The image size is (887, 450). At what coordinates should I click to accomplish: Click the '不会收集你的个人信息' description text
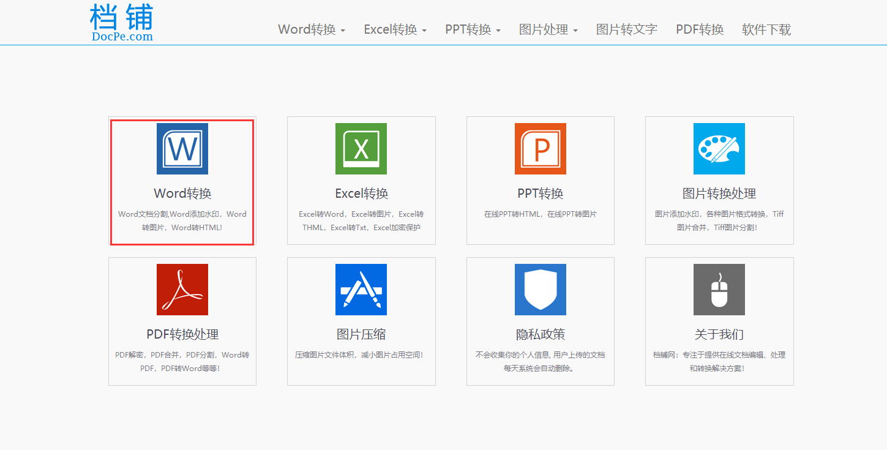click(x=541, y=362)
